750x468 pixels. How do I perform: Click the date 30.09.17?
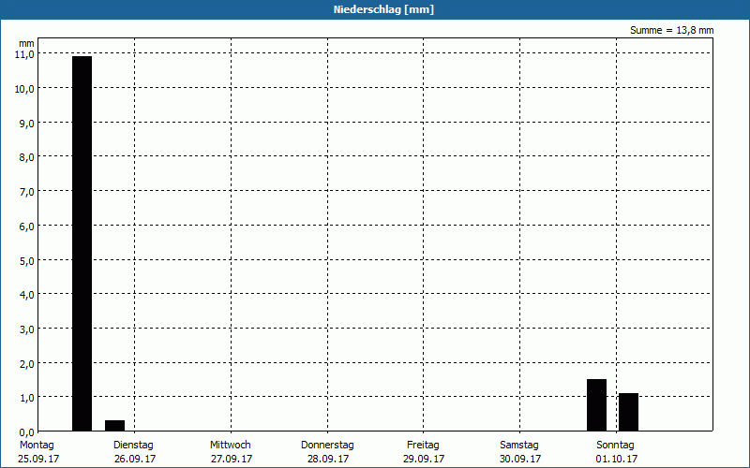[520, 459]
